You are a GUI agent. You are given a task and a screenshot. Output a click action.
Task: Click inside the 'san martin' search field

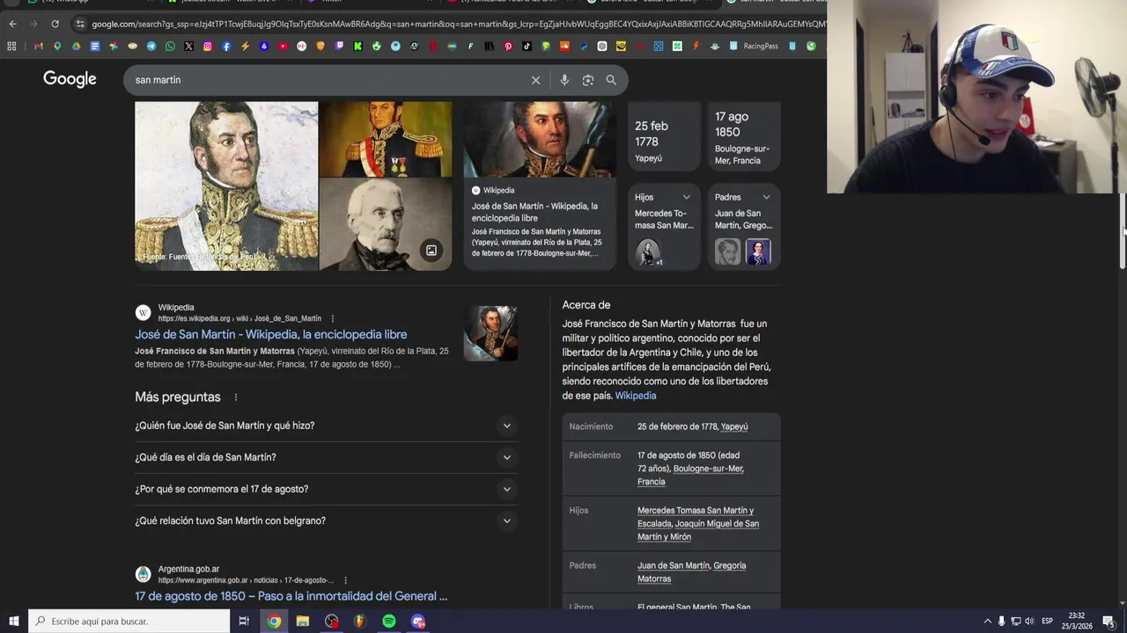326,80
